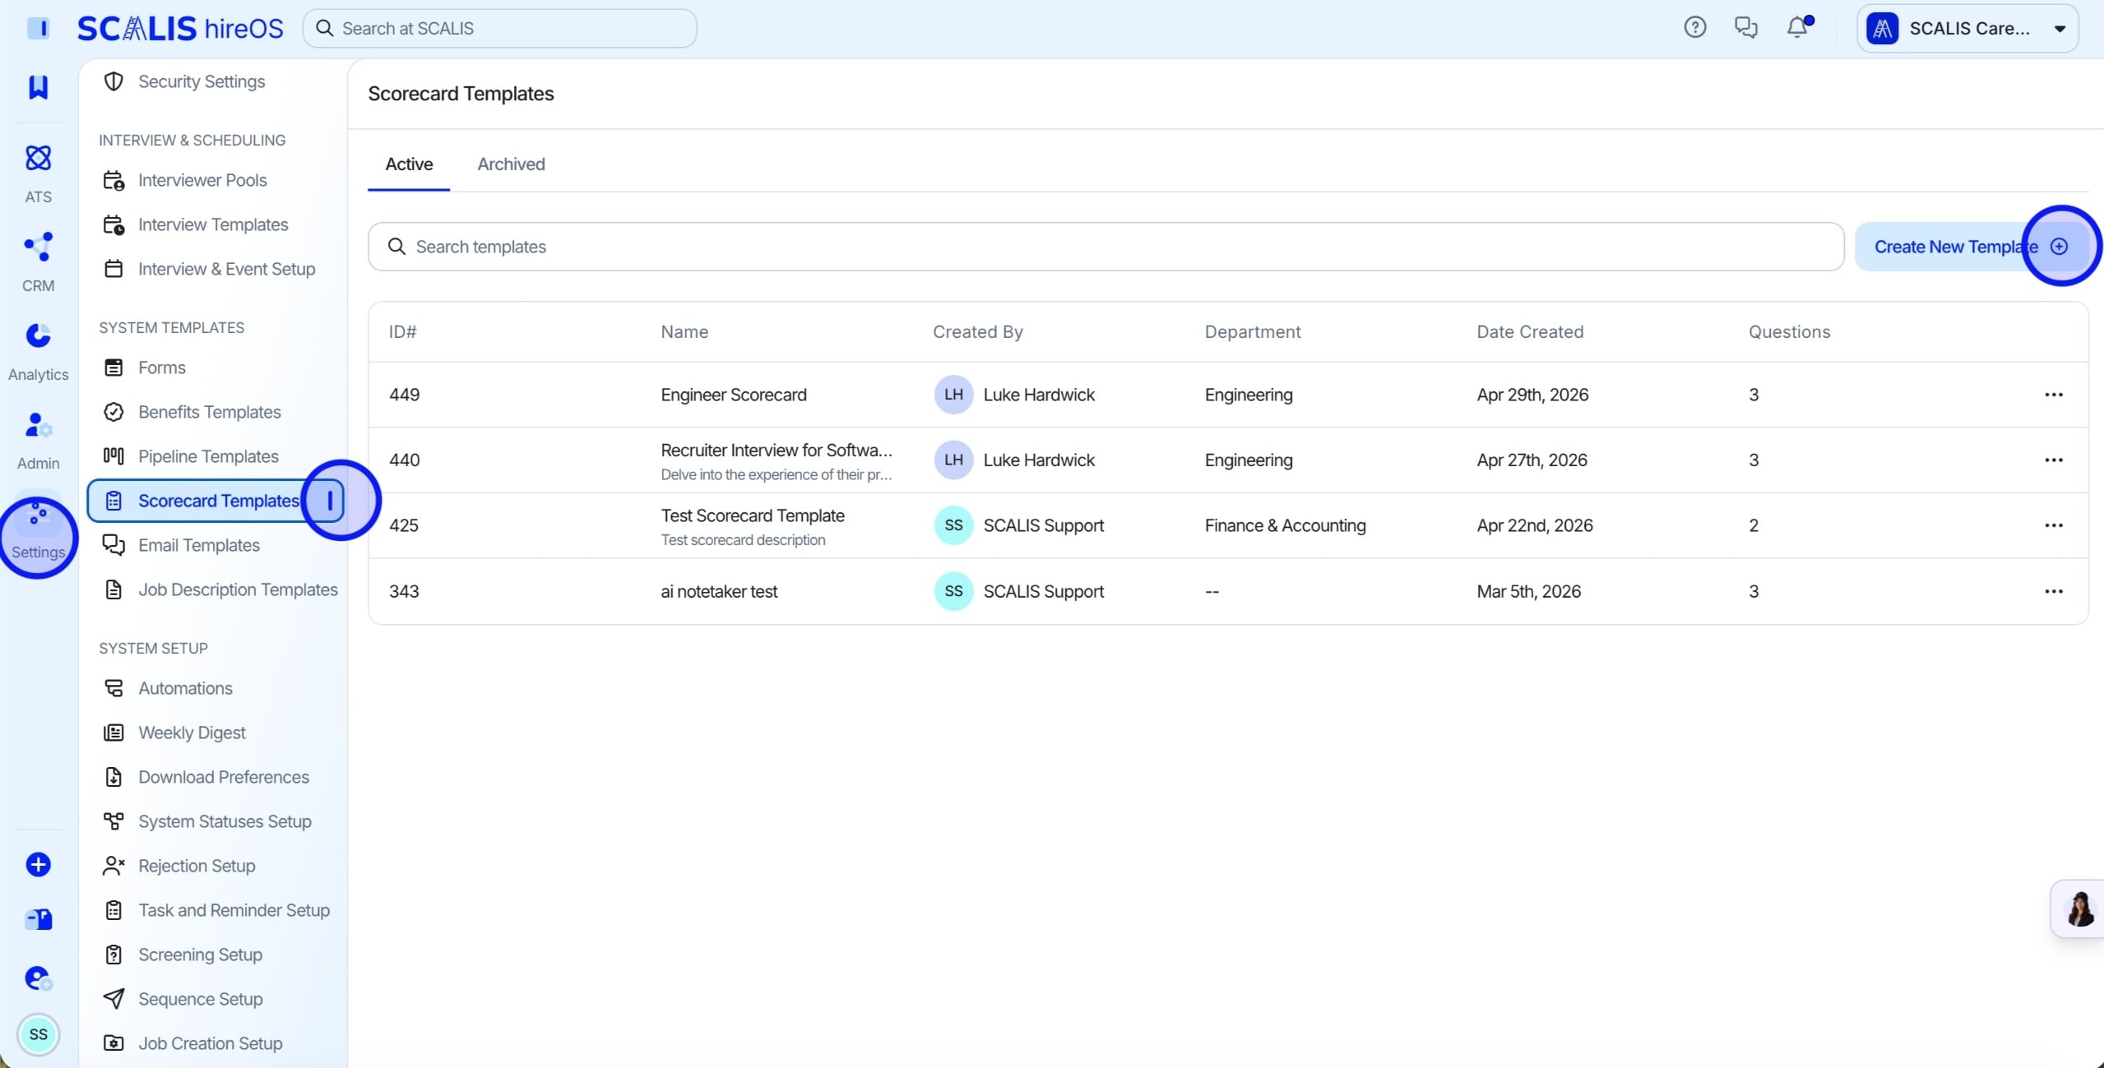This screenshot has height=1068, width=2104.
Task: Click the blue plus quick-add icon
Action: [x=38, y=864]
